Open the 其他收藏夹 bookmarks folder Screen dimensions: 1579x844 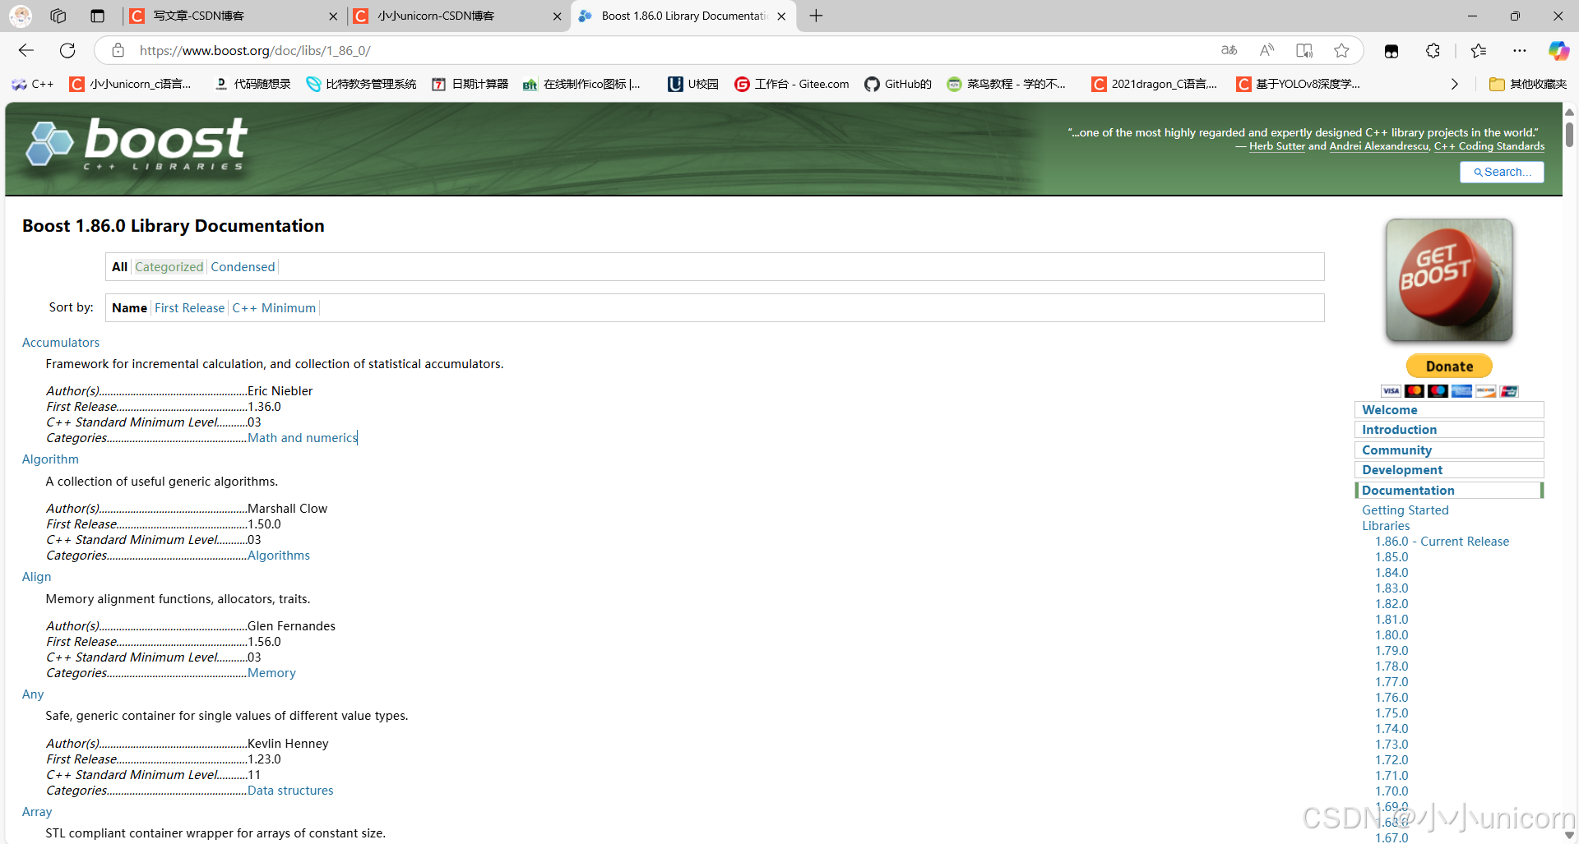point(1528,84)
